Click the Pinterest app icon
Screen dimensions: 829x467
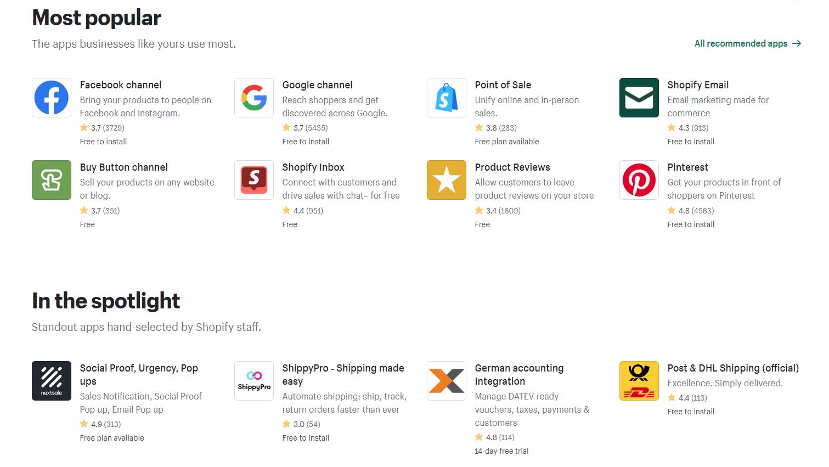click(x=639, y=179)
